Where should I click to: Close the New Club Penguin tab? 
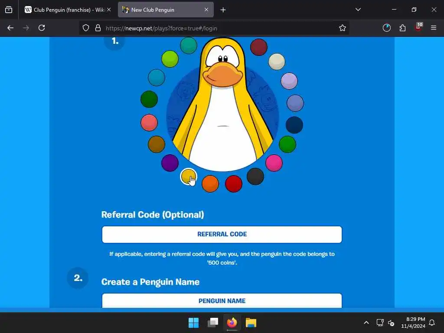206,10
